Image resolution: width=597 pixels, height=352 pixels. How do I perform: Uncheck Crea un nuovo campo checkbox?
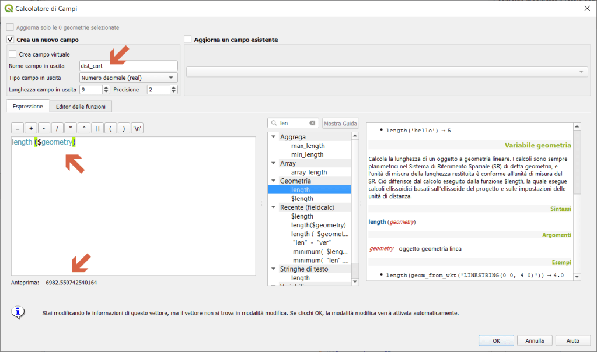(x=10, y=40)
